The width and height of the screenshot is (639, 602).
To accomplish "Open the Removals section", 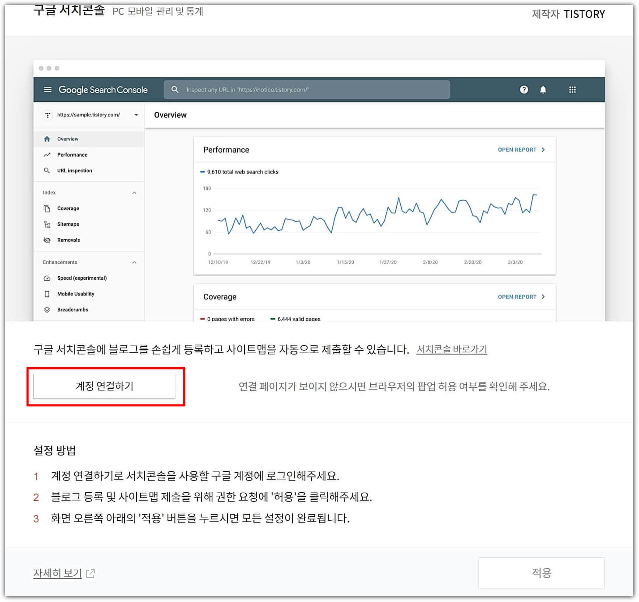I will [x=69, y=240].
